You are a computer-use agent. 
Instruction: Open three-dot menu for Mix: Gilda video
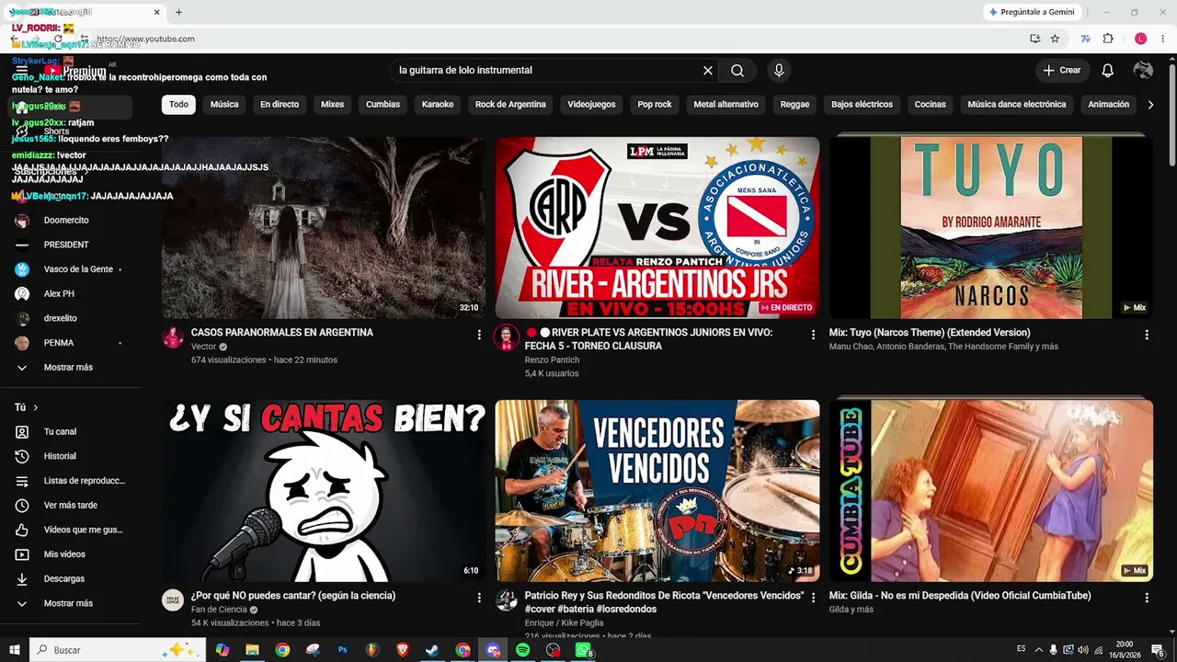(1147, 598)
